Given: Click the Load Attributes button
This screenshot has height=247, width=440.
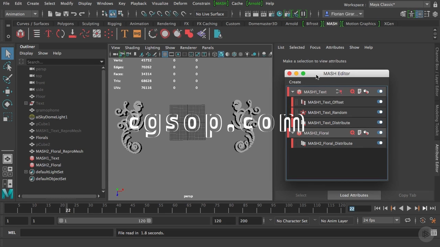Looking at the screenshot, I should tap(354, 195).
